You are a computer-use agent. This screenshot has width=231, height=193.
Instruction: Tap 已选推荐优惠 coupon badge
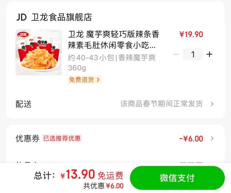(62, 138)
